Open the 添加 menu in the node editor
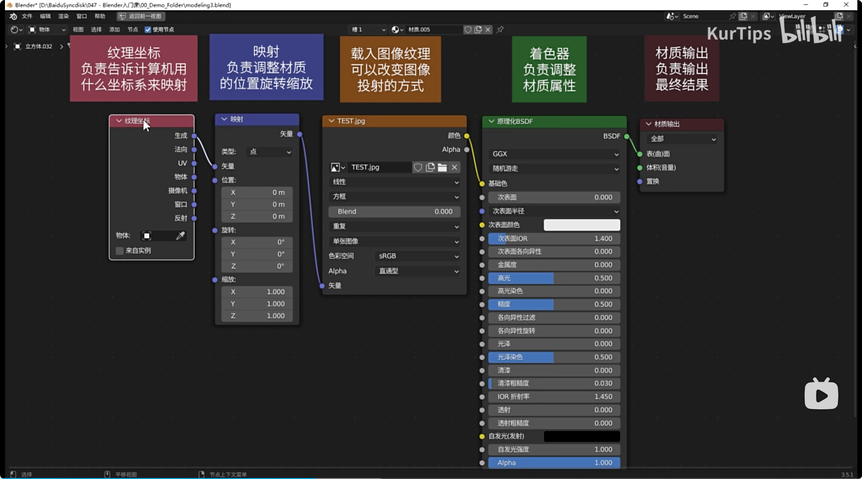Screen dimensions: 862x479 click(114, 30)
